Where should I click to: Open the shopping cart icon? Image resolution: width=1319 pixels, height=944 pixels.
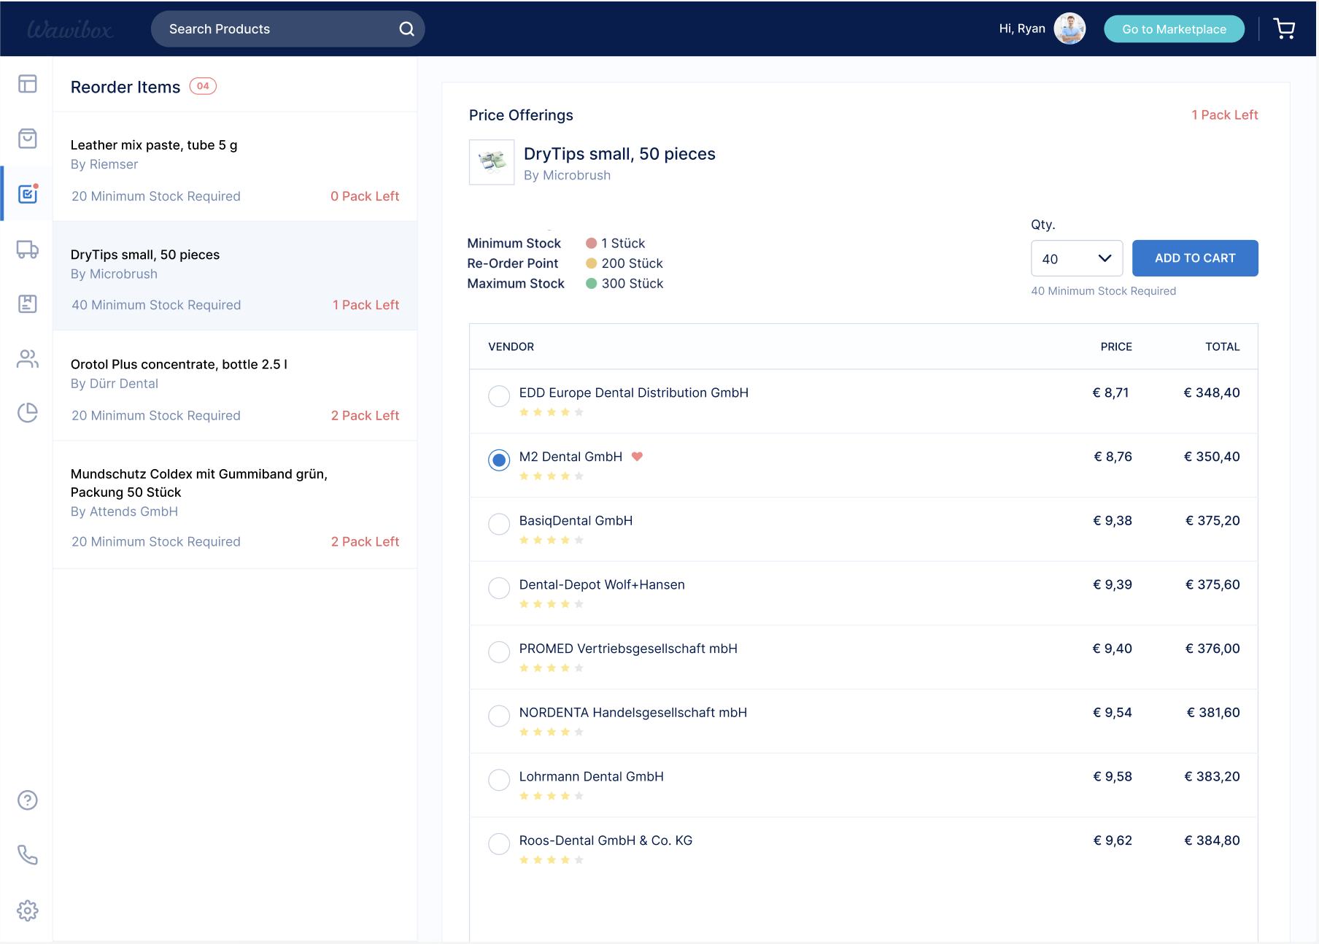tap(1284, 29)
